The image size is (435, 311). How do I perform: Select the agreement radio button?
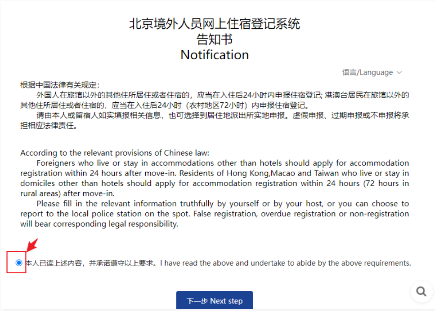tap(19, 263)
